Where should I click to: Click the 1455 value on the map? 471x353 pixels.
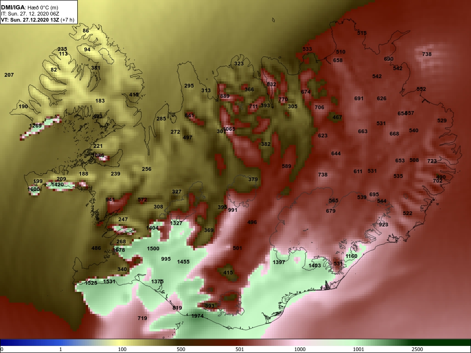click(183, 262)
